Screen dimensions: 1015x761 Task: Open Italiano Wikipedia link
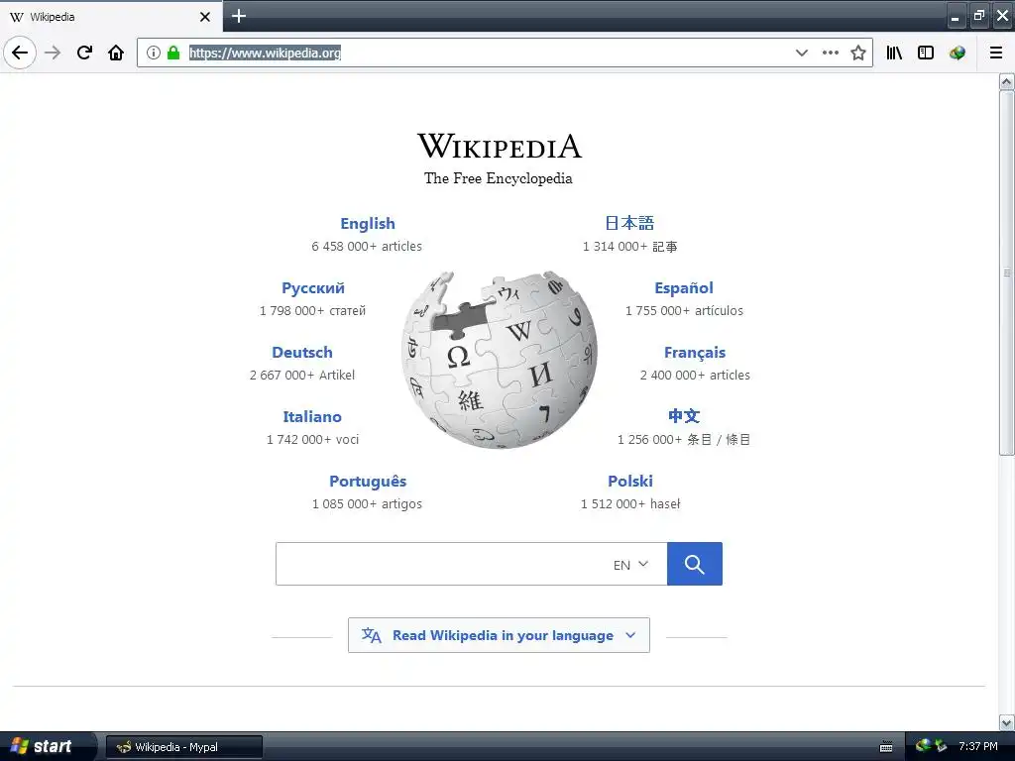pyautogui.click(x=312, y=417)
